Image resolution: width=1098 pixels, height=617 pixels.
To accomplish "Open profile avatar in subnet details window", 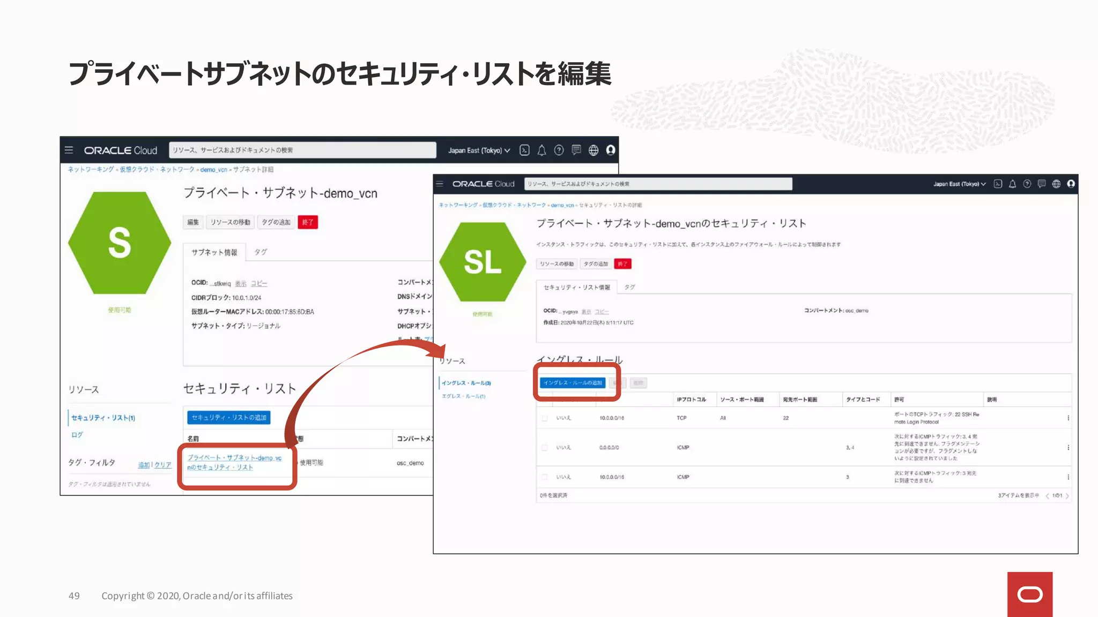I will pyautogui.click(x=611, y=150).
